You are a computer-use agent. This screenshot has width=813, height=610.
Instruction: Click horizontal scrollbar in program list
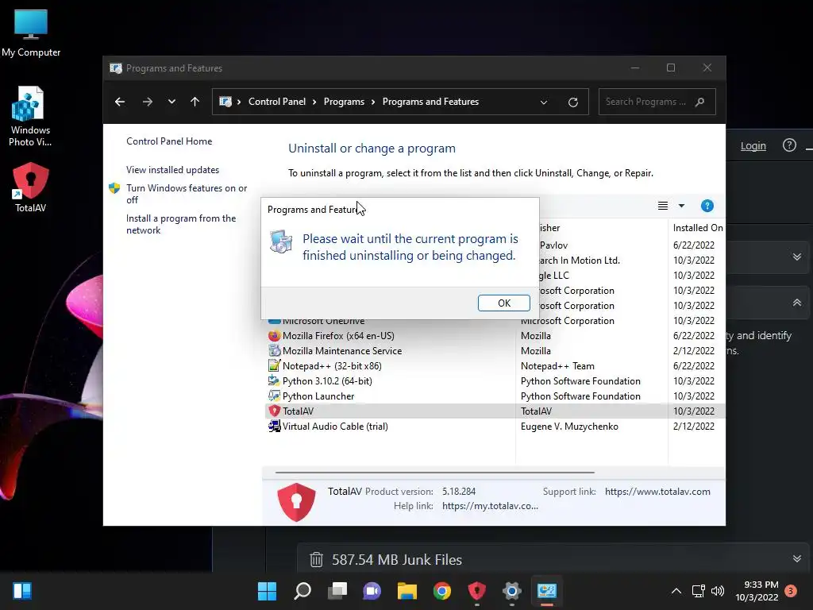[434, 473]
